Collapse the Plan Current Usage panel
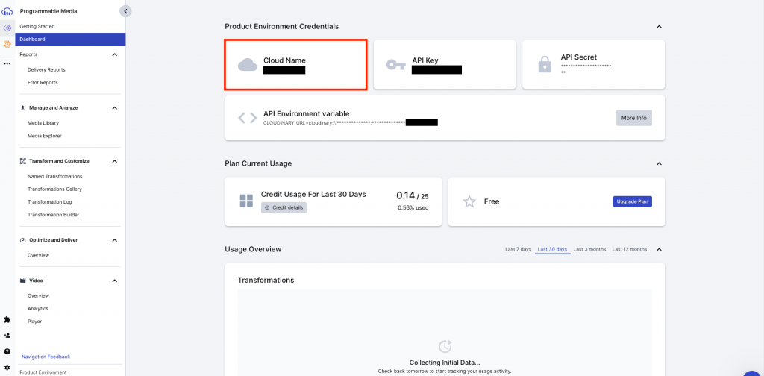Screen dimensions: 764x376 click(x=659, y=163)
